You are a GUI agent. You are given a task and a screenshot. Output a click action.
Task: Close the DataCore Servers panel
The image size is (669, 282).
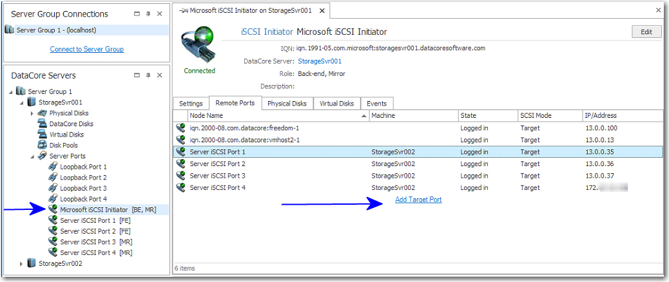160,75
